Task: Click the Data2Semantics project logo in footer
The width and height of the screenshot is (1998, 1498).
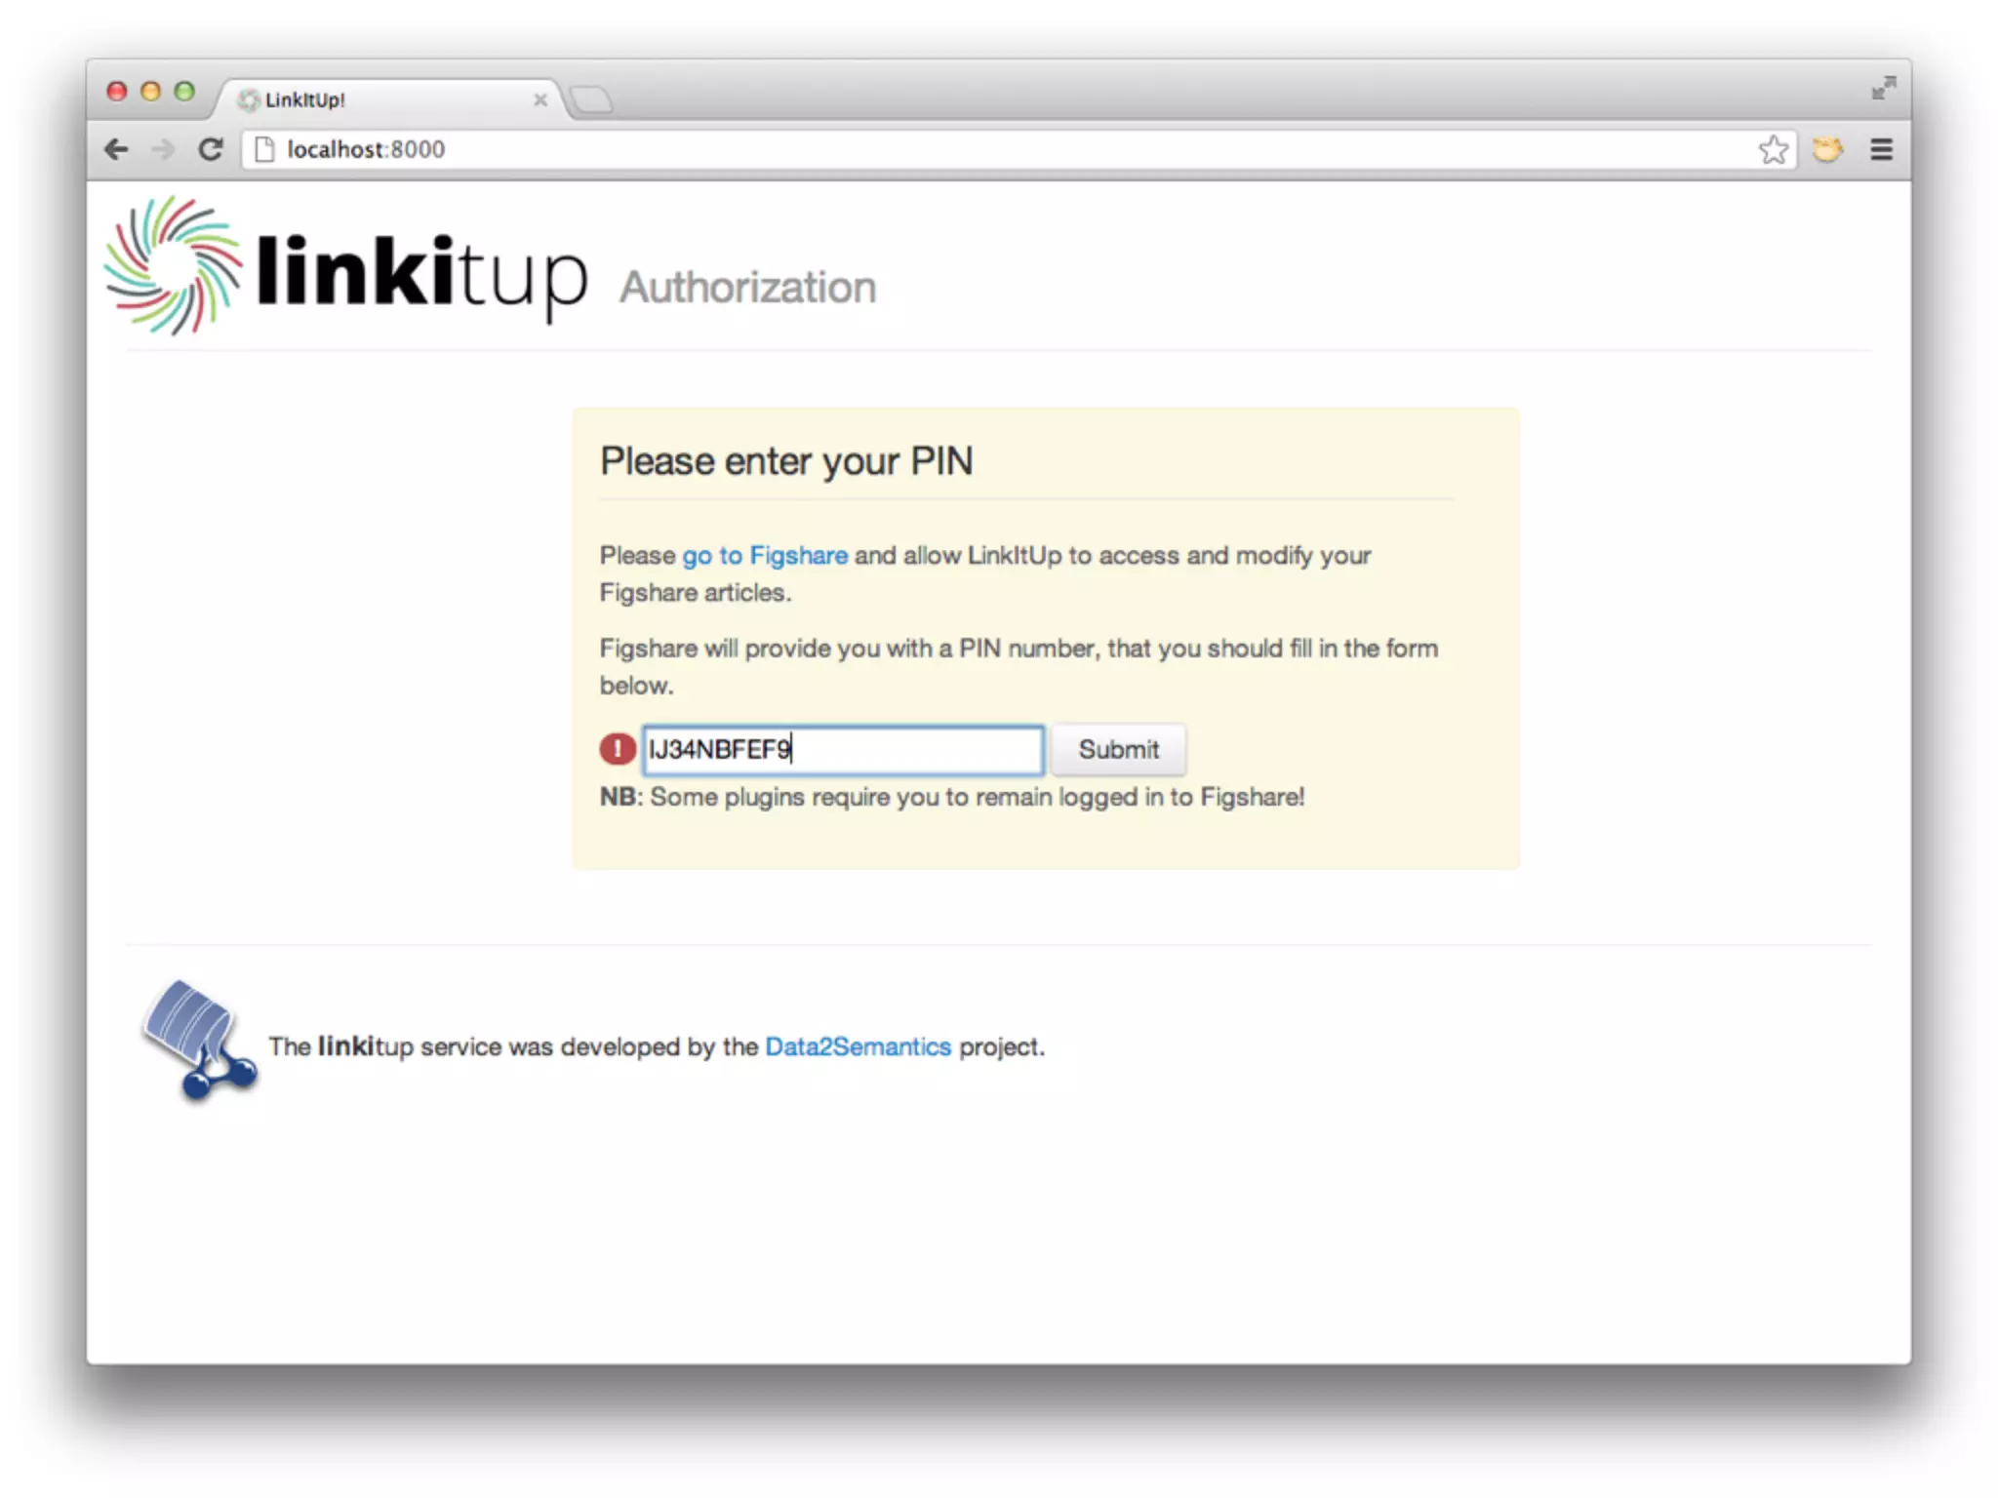Action: click(200, 1040)
